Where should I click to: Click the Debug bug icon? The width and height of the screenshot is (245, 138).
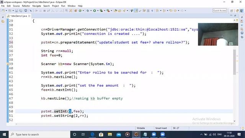point(88,11)
